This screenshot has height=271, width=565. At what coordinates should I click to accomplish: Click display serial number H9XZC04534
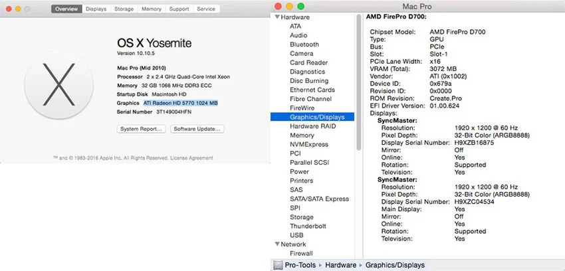(x=474, y=201)
